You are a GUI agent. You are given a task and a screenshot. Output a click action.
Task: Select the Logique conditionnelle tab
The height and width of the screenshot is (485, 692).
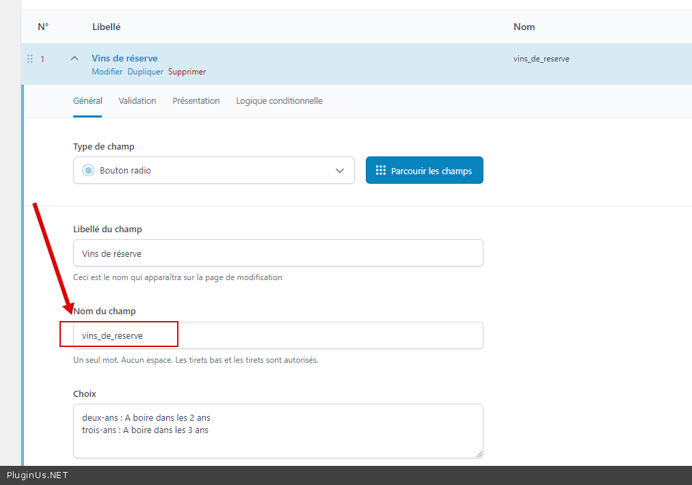tap(279, 101)
